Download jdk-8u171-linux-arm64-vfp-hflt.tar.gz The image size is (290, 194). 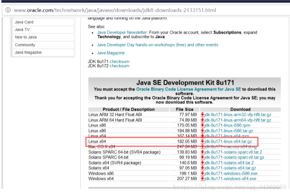[x=238, y=120]
